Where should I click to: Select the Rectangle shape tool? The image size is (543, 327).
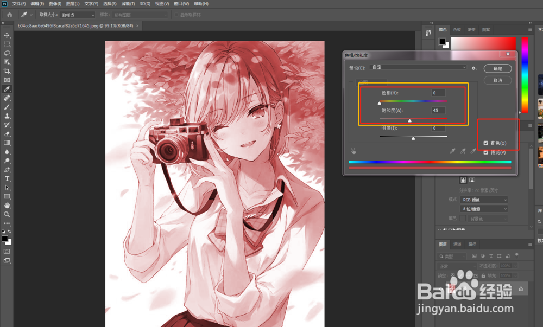[7, 197]
